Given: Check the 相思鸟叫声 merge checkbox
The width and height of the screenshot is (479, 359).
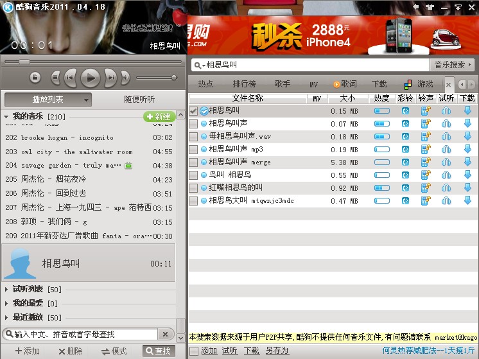Looking at the screenshot, I should [193, 162].
